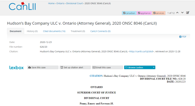This screenshot has width=195, height=106.
Task: Click the 'DIVISIONAL COURT' heading in the document
Action: [96, 98]
